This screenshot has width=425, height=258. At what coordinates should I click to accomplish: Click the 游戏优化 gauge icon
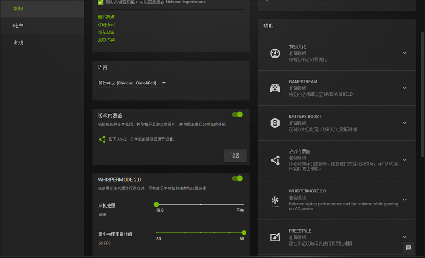point(275,53)
